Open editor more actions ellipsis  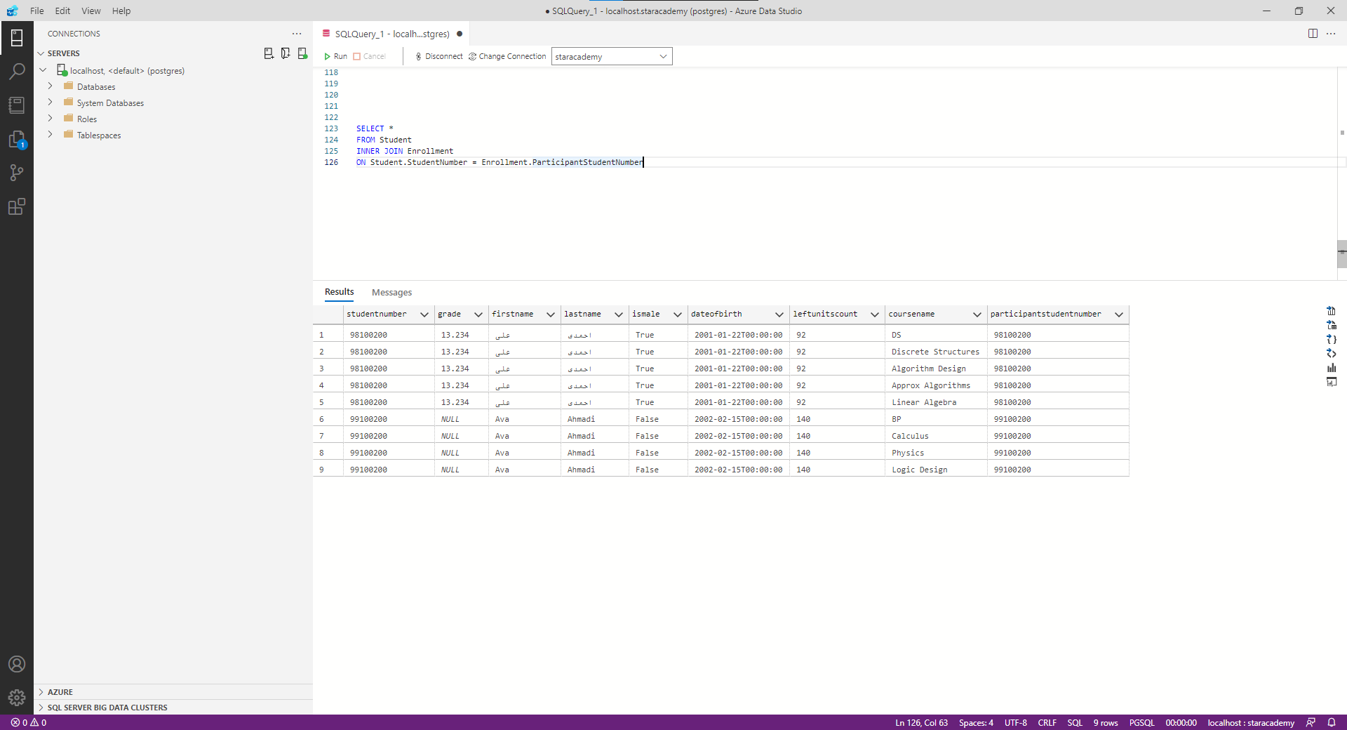(1331, 34)
